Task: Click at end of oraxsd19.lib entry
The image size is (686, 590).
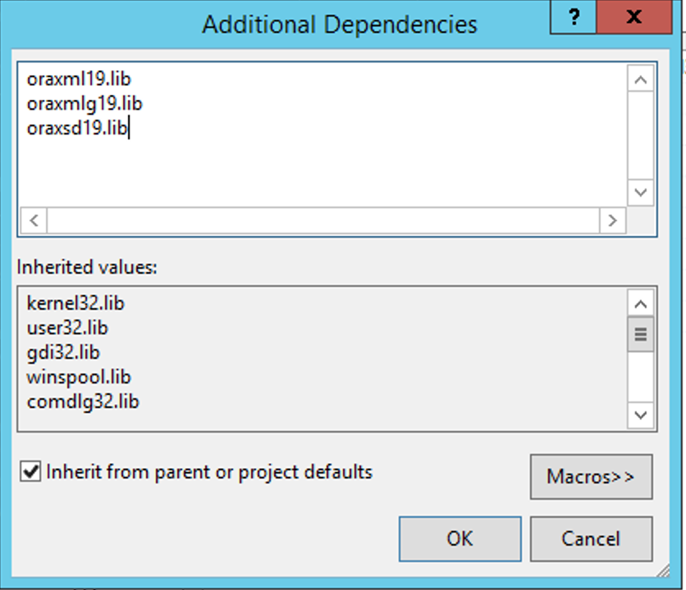Action: tap(128, 129)
